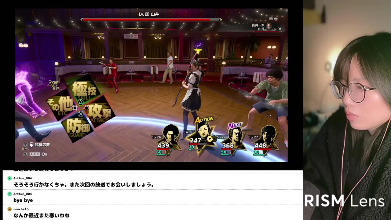Screen dimensions: 391x220
Task: Click the triangle button icon under SKILL
Action: pyautogui.click(x=80, y=102)
